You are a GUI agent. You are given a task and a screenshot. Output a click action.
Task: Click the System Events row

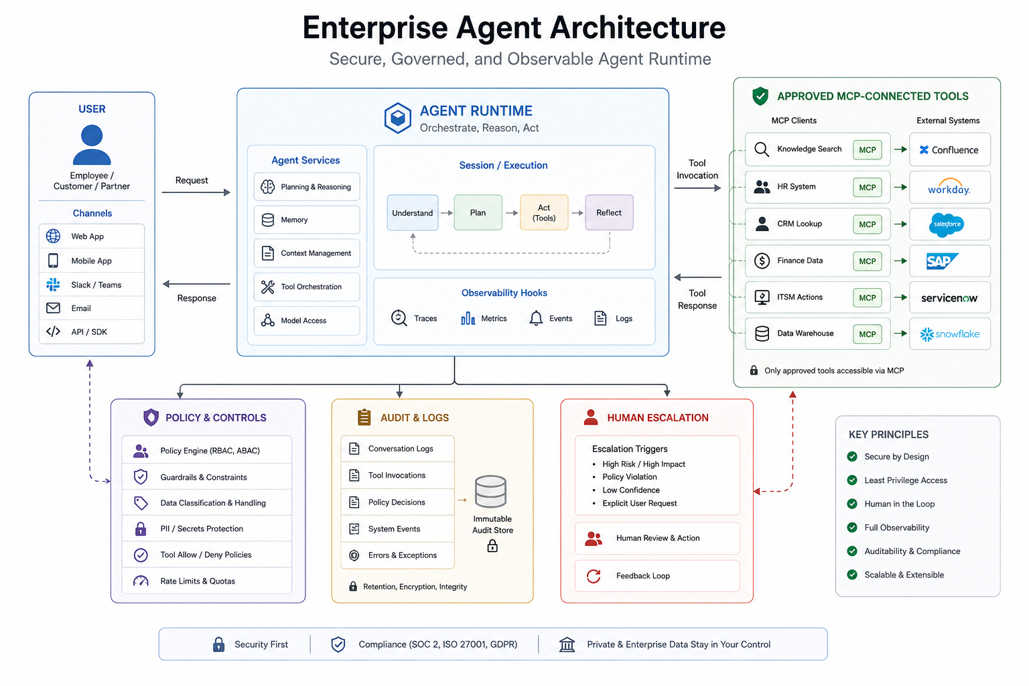[x=398, y=529]
